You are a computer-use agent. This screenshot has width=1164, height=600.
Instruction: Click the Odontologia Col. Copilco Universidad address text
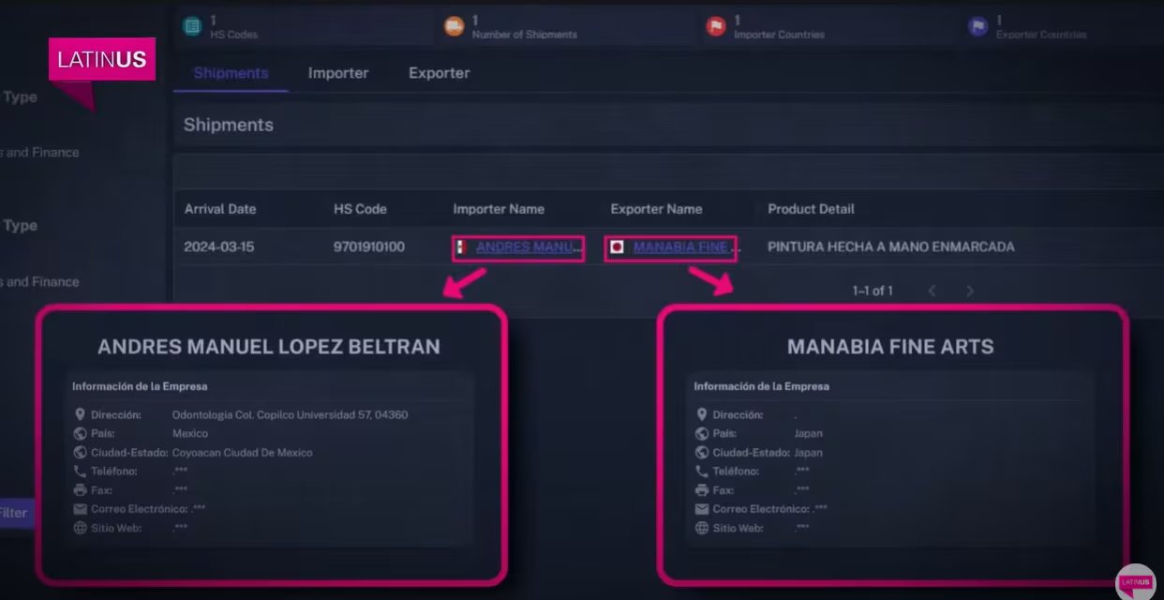(291, 414)
